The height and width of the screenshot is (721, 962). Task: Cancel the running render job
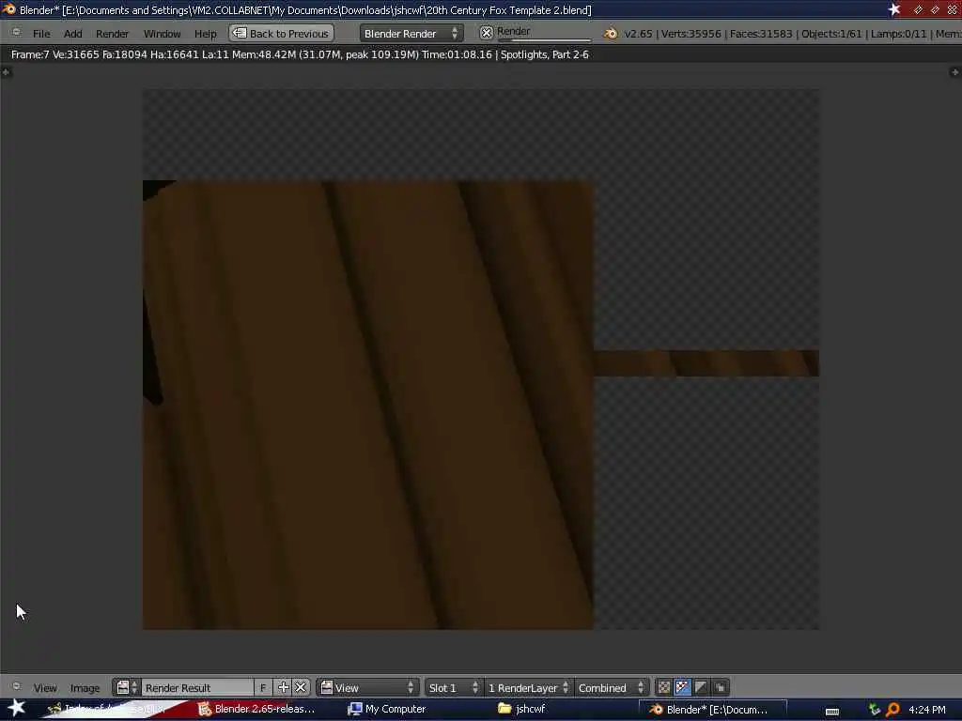pyautogui.click(x=486, y=33)
